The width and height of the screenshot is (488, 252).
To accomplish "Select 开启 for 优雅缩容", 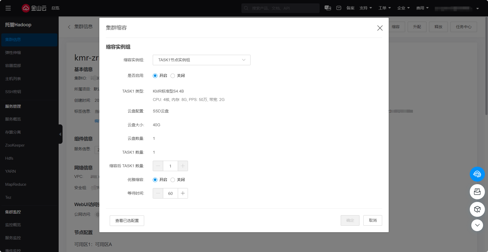I will pos(155,180).
